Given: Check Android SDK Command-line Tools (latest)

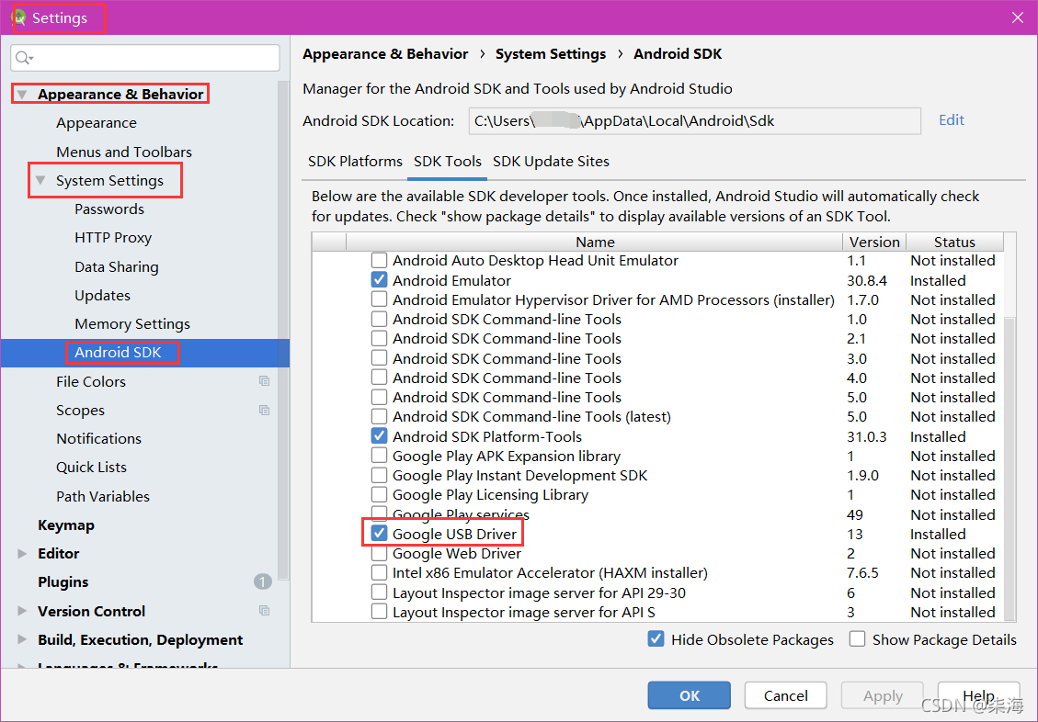Looking at the screenshot, I should coord(380,416).
